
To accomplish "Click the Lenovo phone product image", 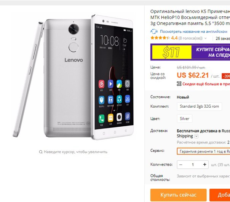I will click(73, 76).
